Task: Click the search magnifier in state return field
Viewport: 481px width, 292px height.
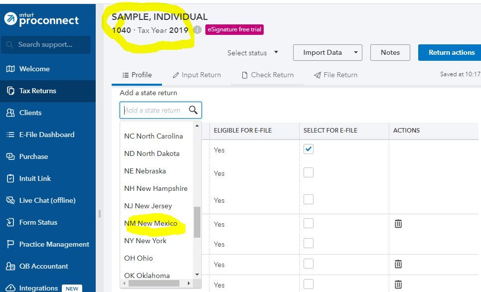Action: click(193, 110)
